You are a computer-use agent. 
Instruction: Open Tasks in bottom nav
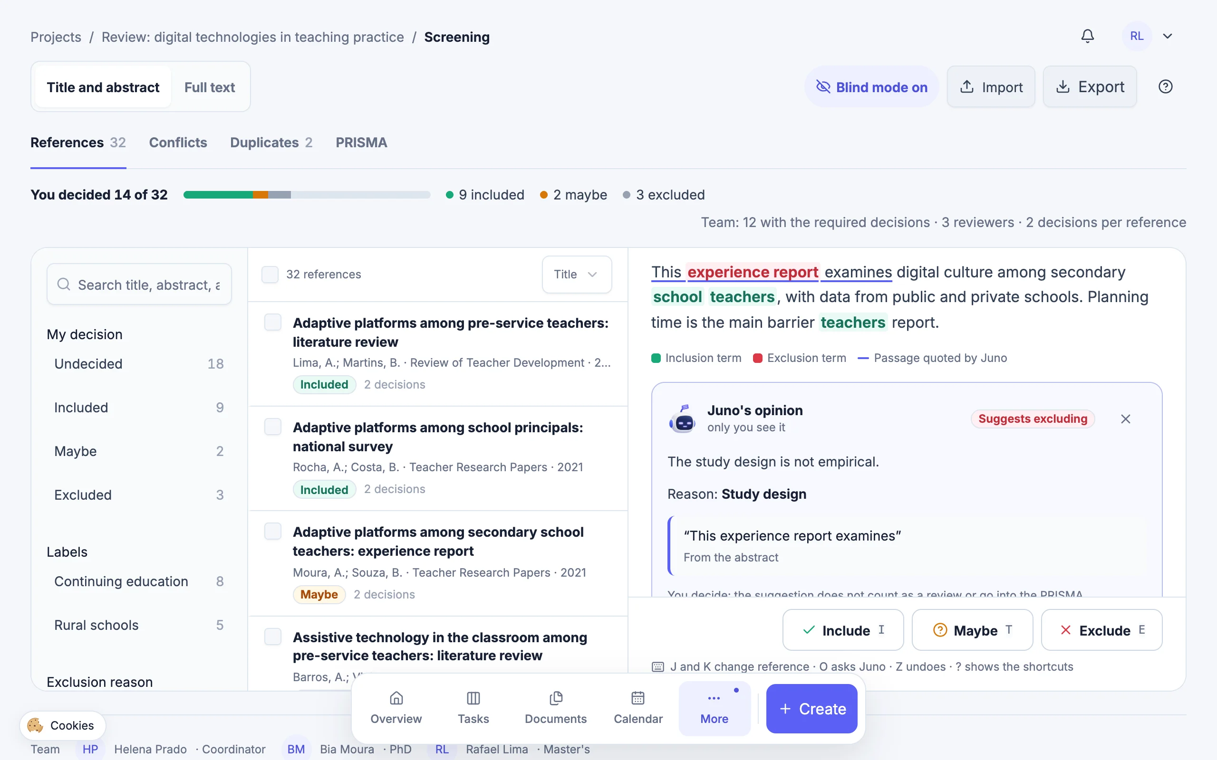(x=473, y=708)
